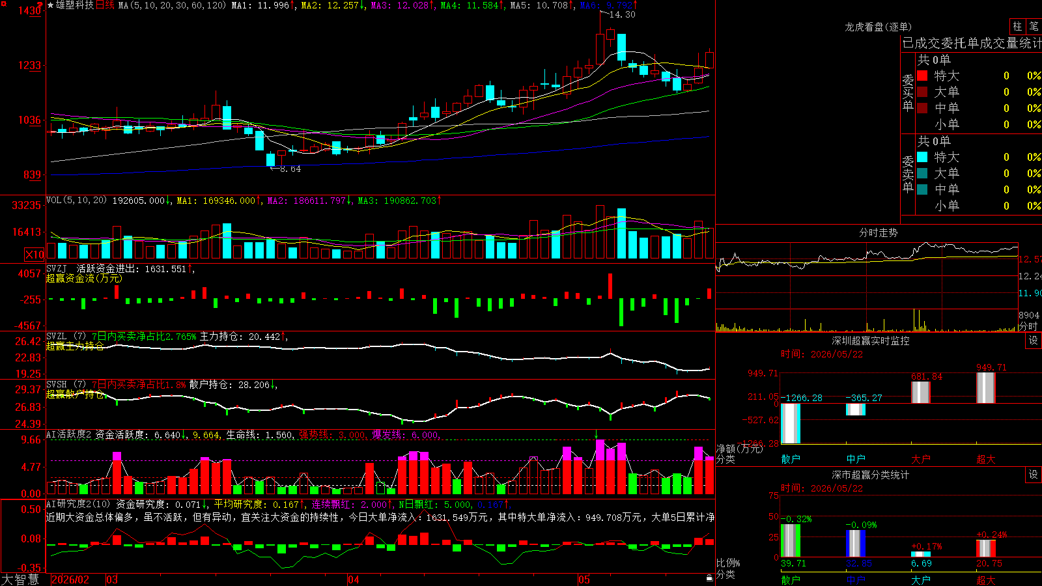This screenshot has height=586, width=1042.
Task: Click the teal 大单 swatch under 委卖单
Action: tap(922, 173)
